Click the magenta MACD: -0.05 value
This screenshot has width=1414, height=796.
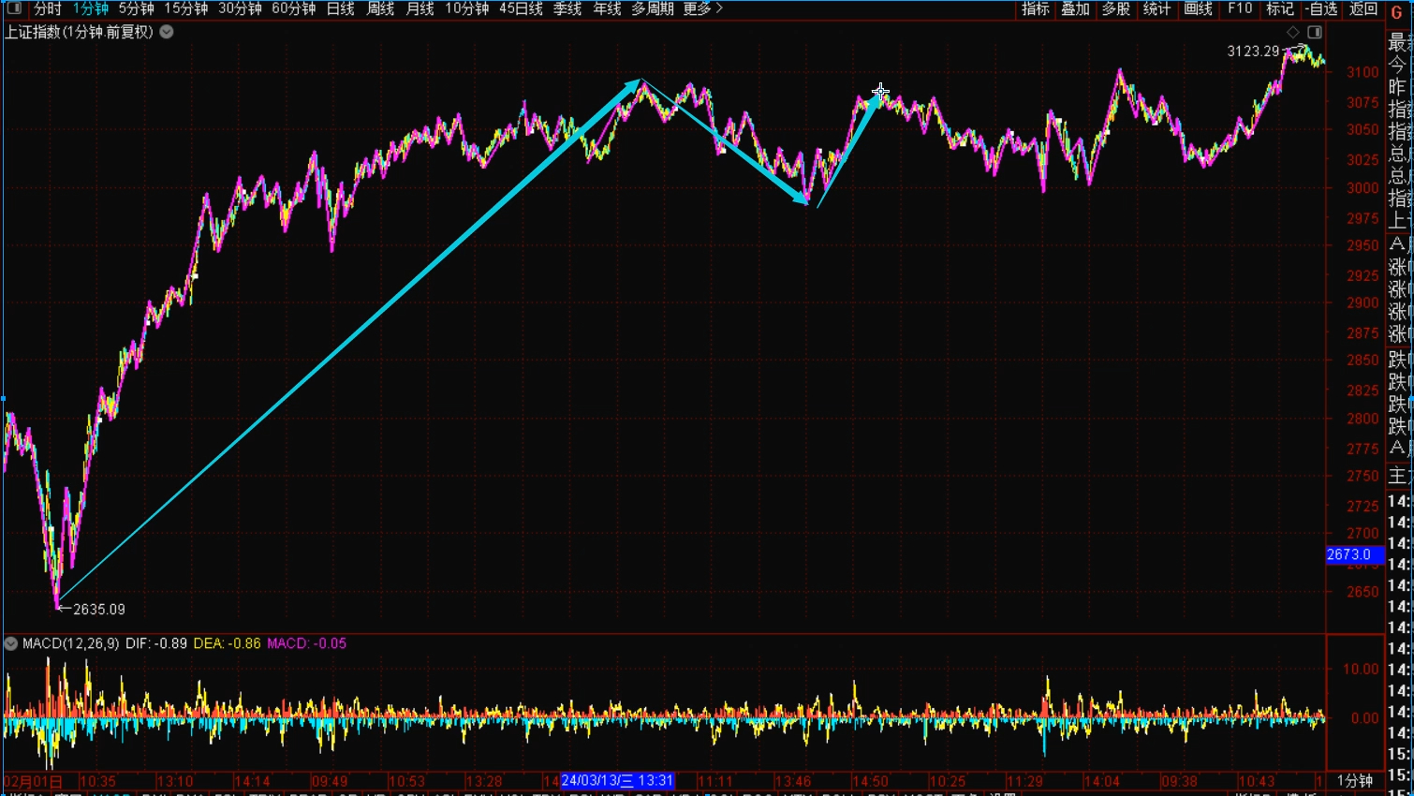click(307, 643)
